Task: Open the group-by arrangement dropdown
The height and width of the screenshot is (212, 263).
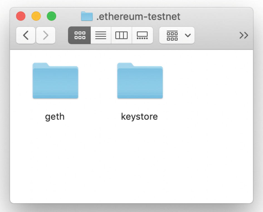Action: click(177, 35)
